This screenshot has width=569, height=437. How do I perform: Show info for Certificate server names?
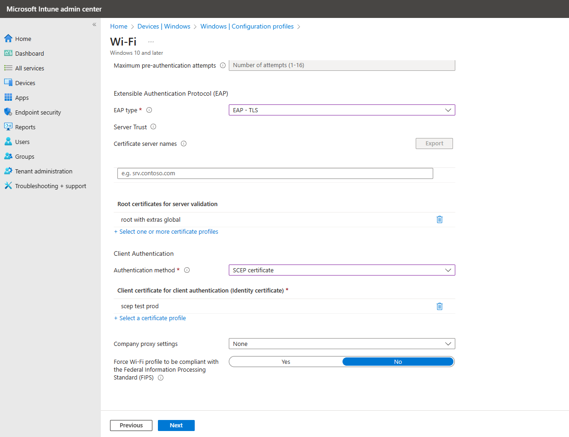click(x=184, y=144)
